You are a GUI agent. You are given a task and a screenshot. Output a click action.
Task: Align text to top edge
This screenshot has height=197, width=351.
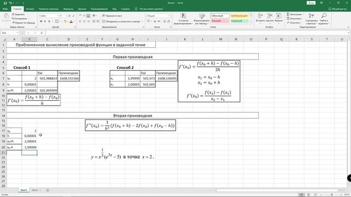pos(80,16)
